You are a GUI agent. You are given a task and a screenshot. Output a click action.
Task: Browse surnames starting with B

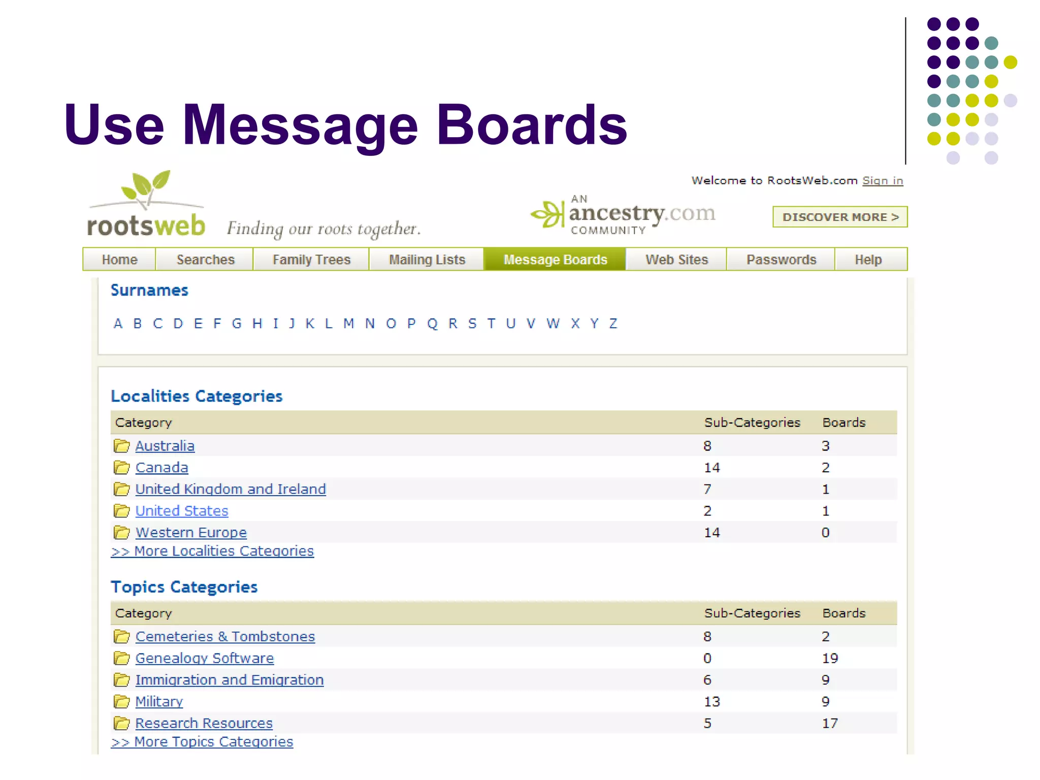click(x=137, y=323)
